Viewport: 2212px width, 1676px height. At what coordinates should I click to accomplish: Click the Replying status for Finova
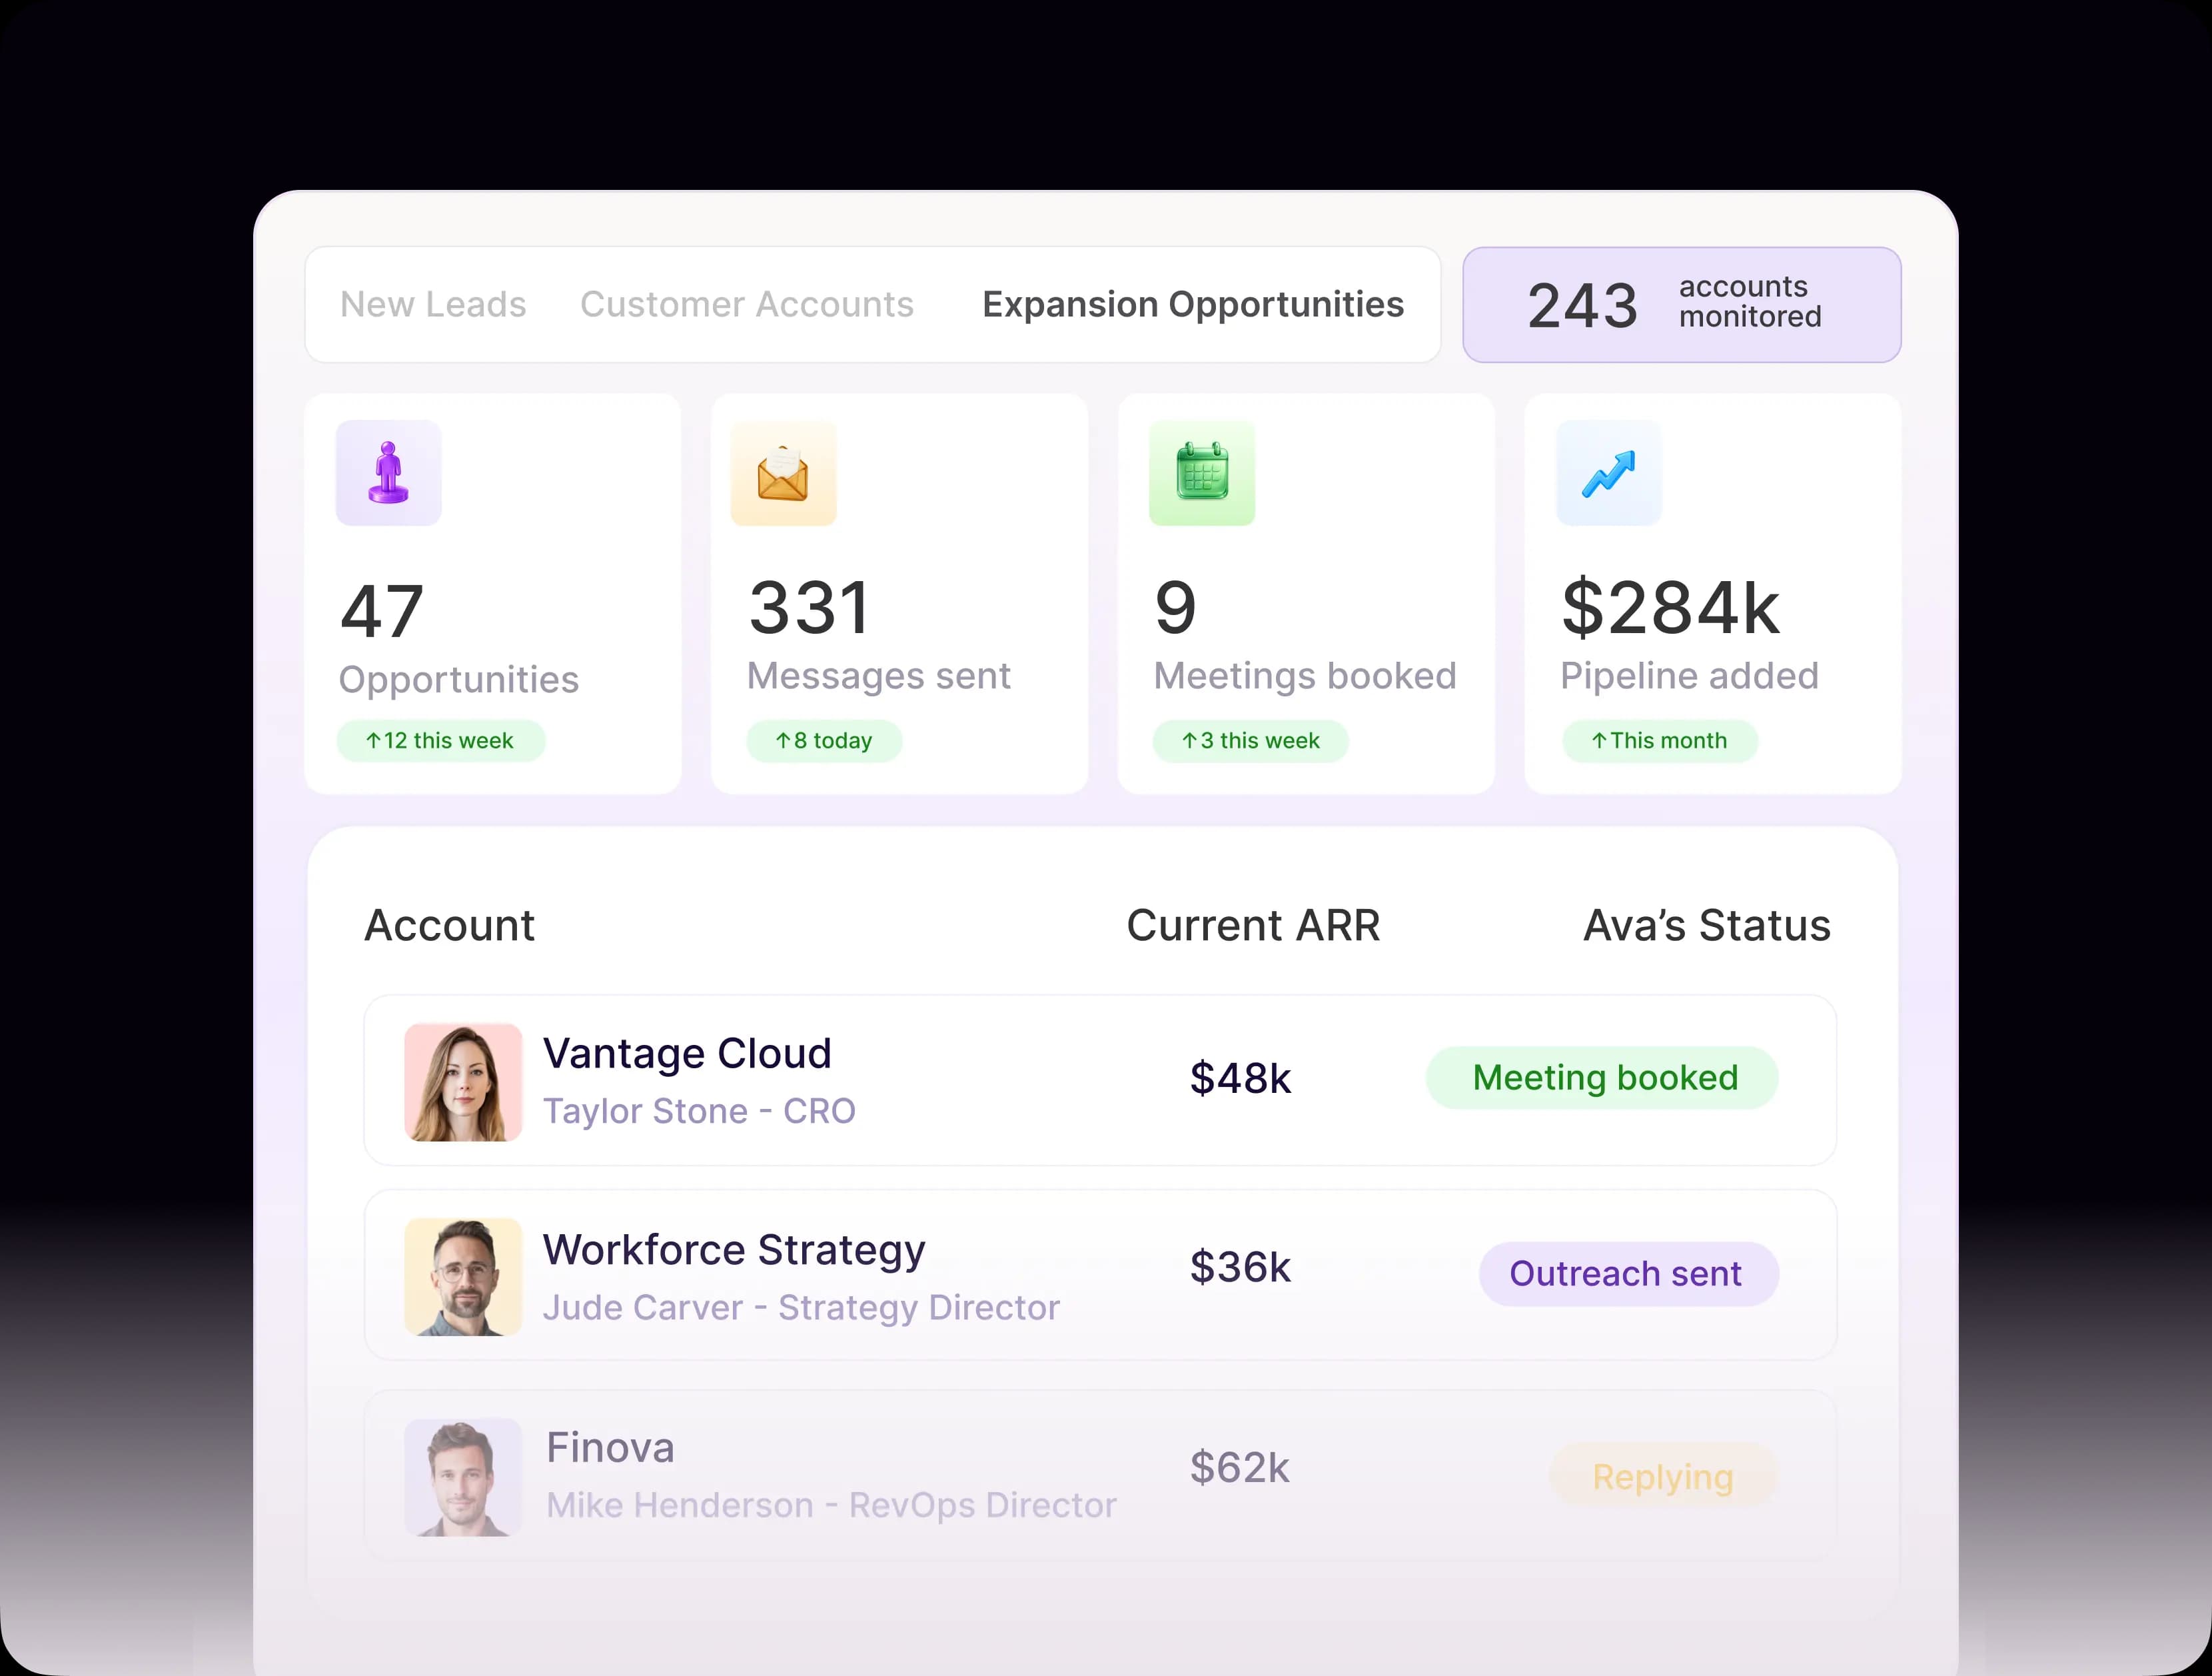(1662, 1476)
